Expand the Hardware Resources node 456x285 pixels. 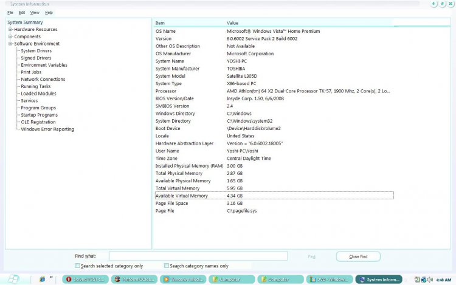pyautogui.click(x=10, y=29)
